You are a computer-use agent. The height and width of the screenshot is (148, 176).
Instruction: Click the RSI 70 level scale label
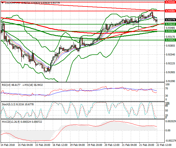[167, 89]
